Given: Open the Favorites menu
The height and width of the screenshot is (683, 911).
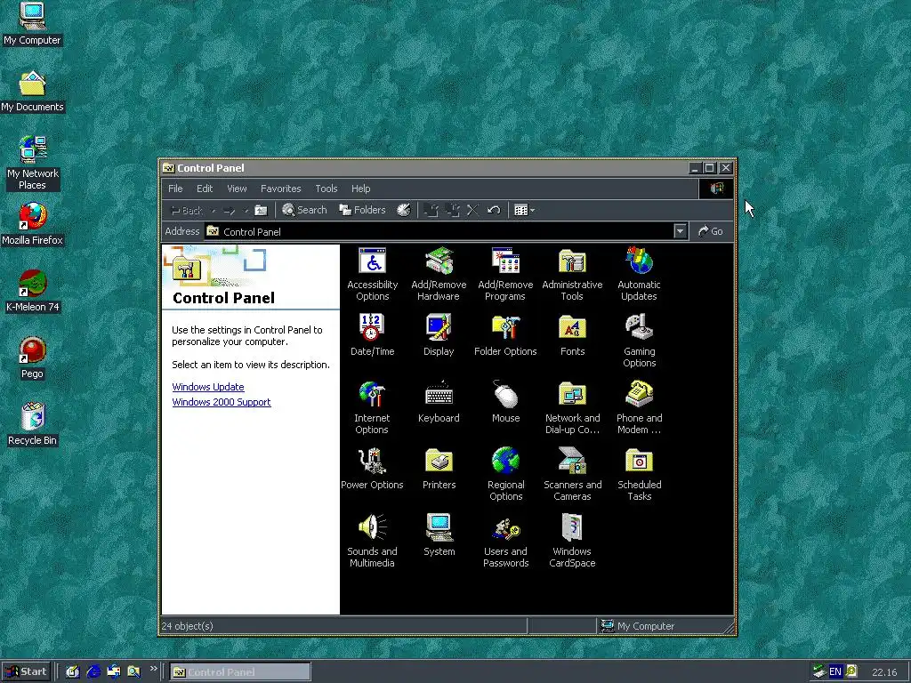Looking at the screenshot, I should tap(280, 189).
